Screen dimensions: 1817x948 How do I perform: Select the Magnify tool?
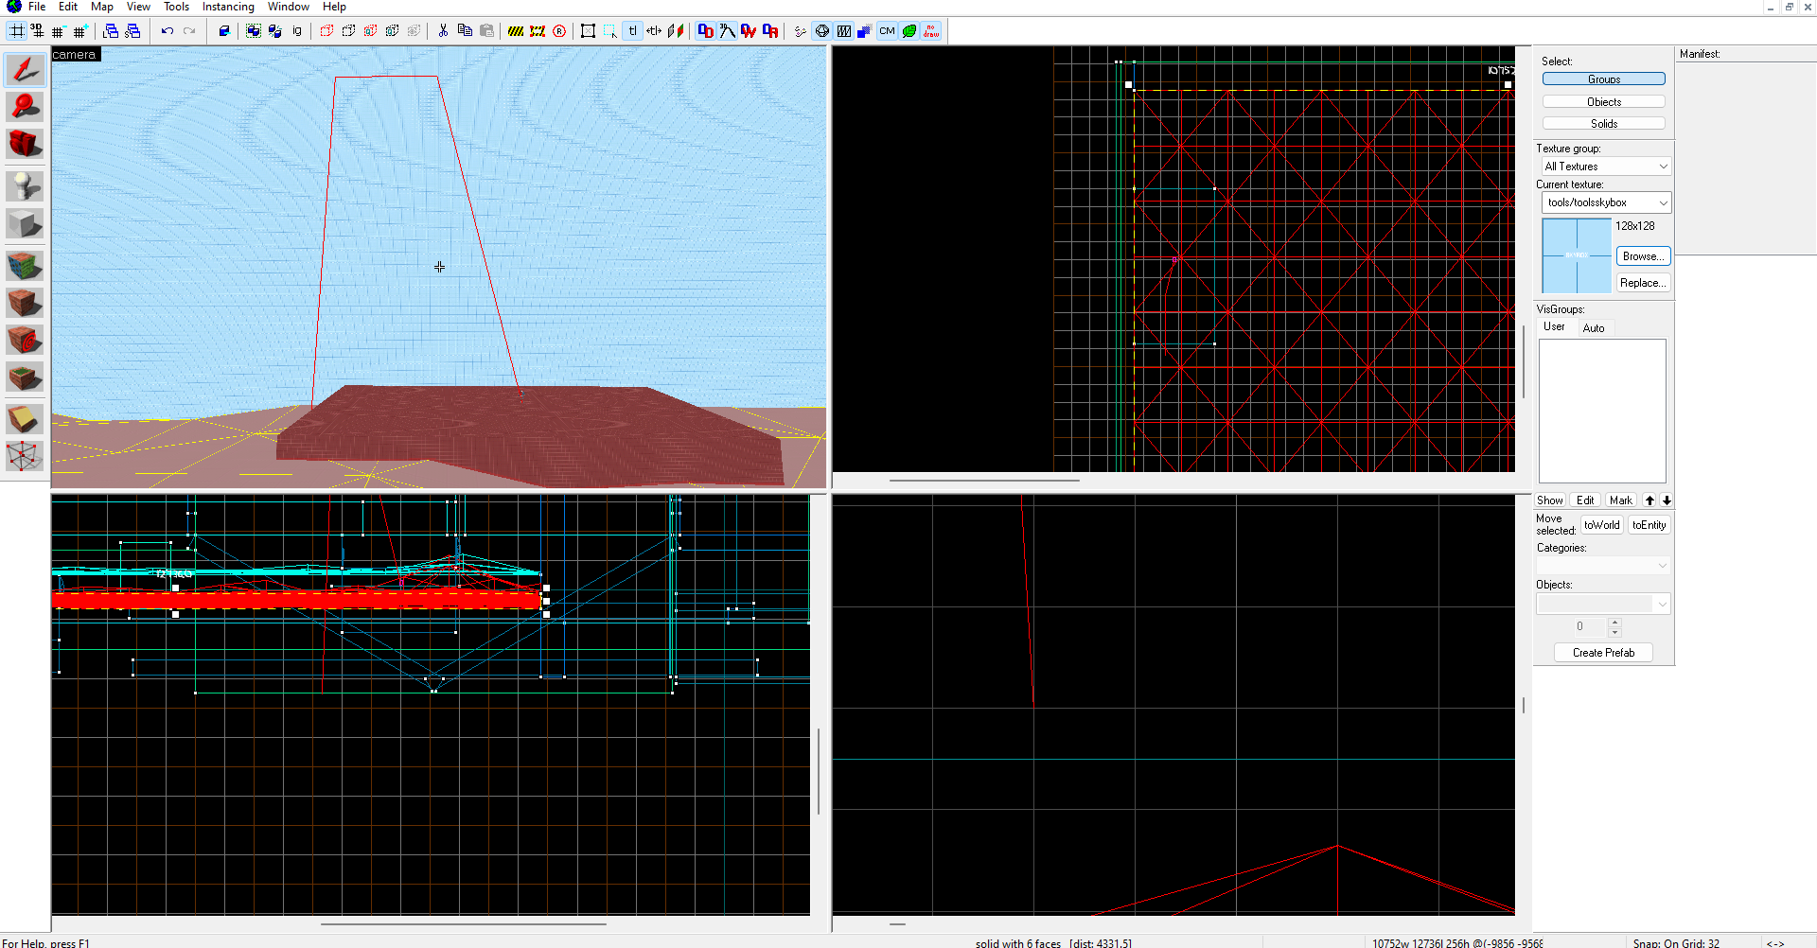(25, 107)
